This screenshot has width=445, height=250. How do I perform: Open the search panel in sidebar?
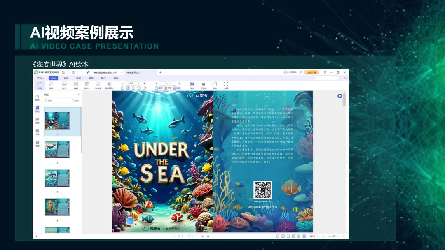(37, 98)
